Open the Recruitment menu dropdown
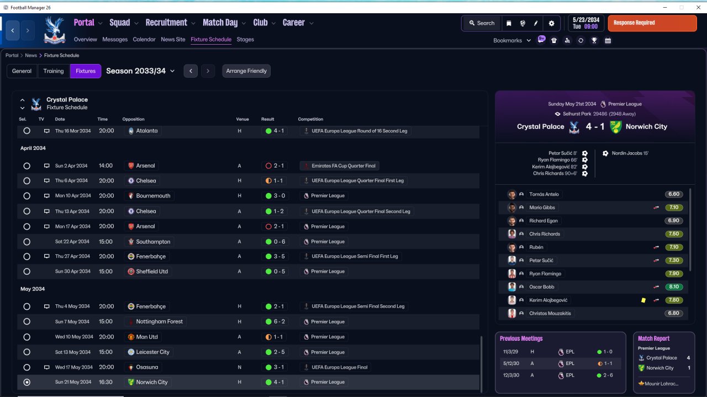Image resolution: width=707 pixels, height=397 pixels. (171, 23)
